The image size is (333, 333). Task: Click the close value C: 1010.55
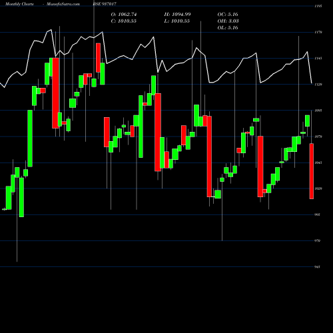tap(124, 21)
